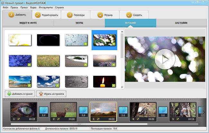The width and height of the screenshot is (209, 133).
Task: Go to step 2 Редактировать tab
Action: tap(47, 15)
